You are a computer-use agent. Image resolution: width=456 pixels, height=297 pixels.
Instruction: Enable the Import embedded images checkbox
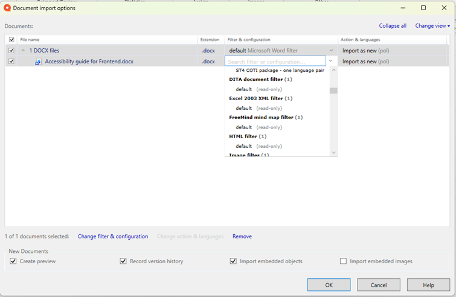pyautogui.click(x=343, y=261)
